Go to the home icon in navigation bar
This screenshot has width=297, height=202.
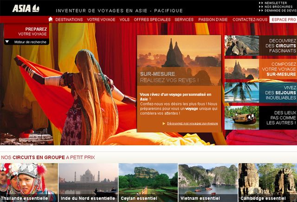pos(51,20)
